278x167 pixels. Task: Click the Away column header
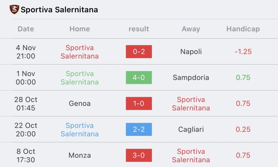pyautogui.click(x=191, y=29)
